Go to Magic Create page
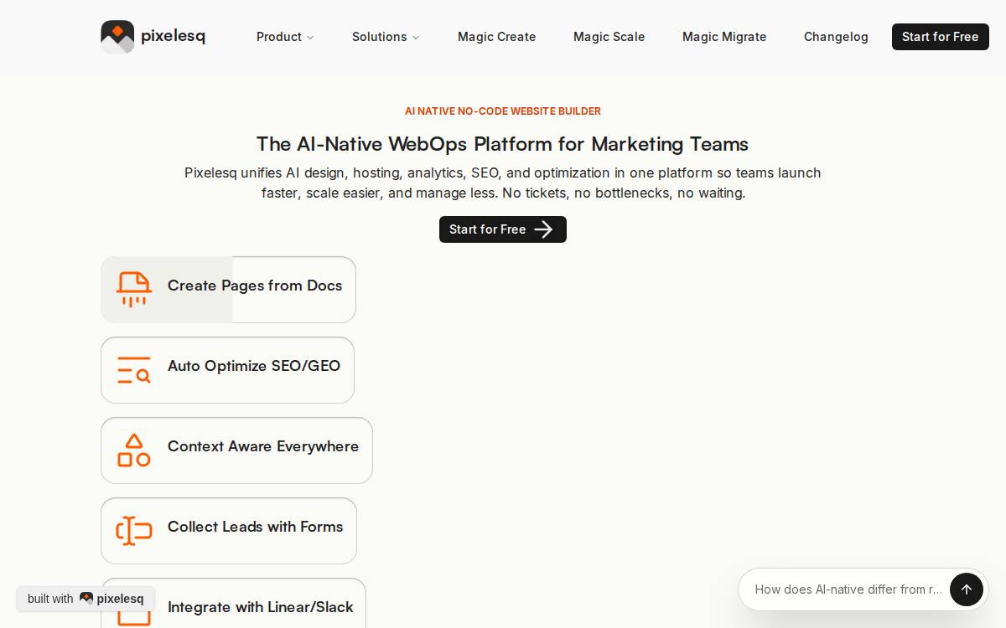The image size is (1006, 628). 497,37
